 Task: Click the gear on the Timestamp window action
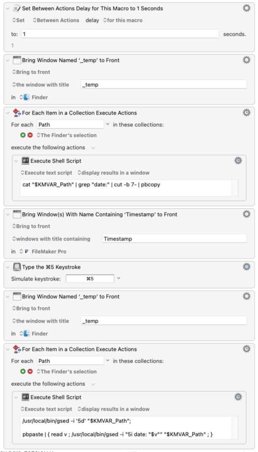pyautogui.click(x=247, y=214)
